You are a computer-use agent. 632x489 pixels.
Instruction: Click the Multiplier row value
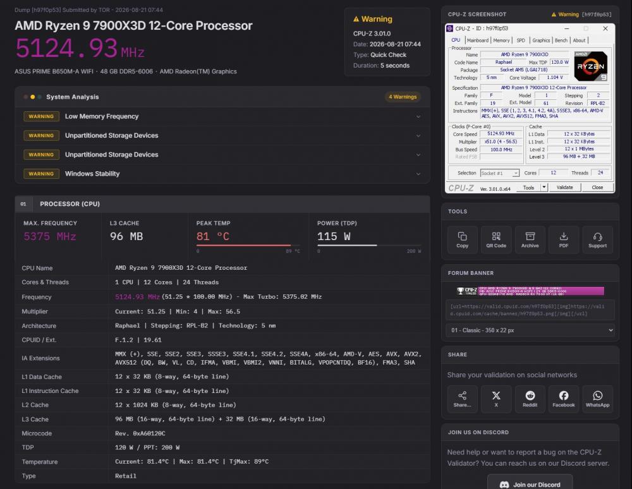click(x=178, y=311)
